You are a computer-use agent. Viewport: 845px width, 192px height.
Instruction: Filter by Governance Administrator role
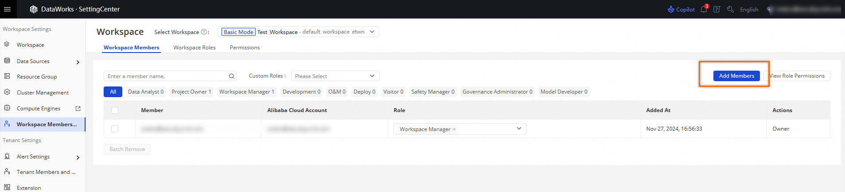498,92
